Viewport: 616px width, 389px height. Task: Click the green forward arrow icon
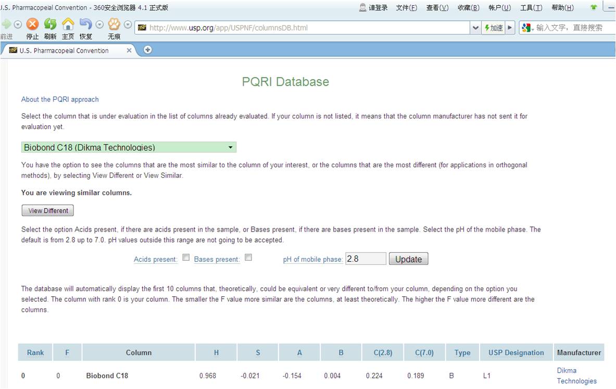[x=6, y=25]
